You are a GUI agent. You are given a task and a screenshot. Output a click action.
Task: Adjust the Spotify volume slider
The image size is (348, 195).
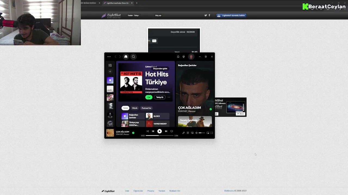202,133
